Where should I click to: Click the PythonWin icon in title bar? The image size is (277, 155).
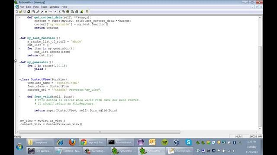16,2
